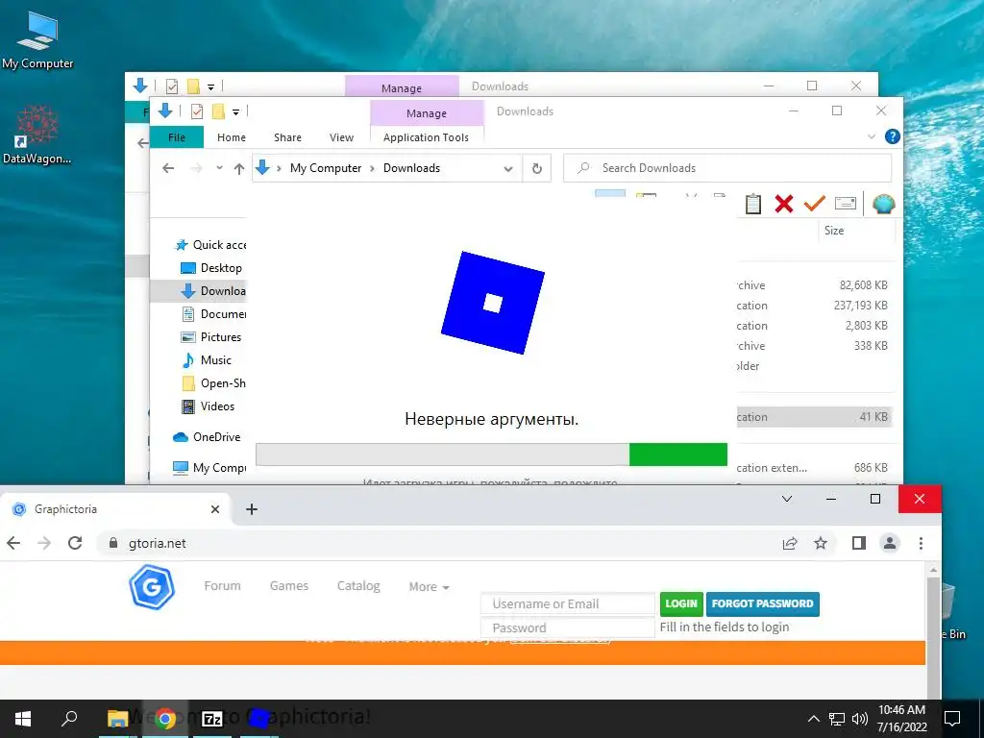Open recent locations dropdown arrow
The width and height of the screenshot is (984, 738).
coord(219,168)
